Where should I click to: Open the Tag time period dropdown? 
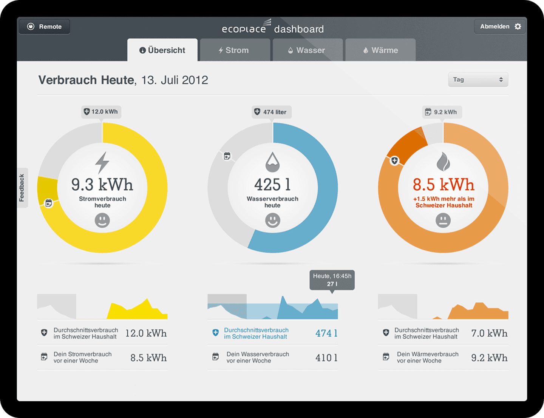click(x=478, y=80)
